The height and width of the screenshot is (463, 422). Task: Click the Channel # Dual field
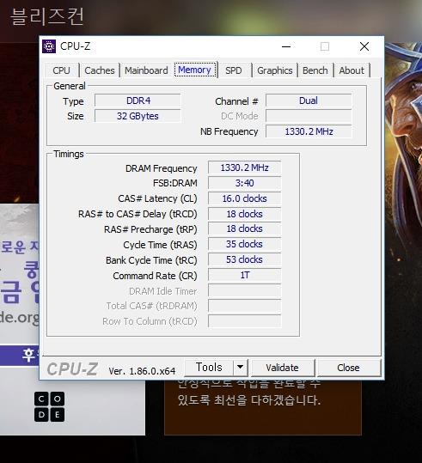309,101
